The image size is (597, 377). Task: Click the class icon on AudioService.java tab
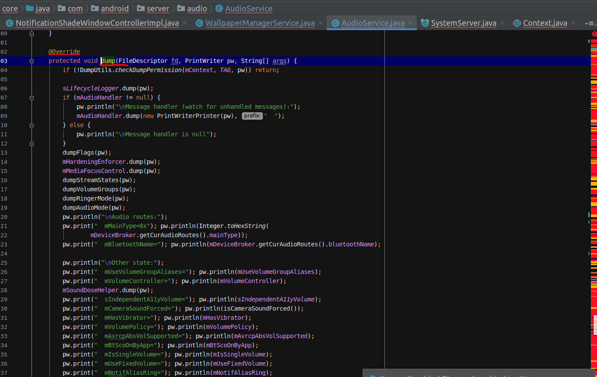[335, 23]
